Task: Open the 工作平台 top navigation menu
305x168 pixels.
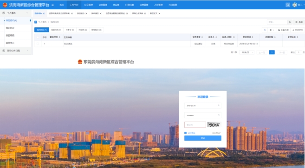Action: [74, 5]
